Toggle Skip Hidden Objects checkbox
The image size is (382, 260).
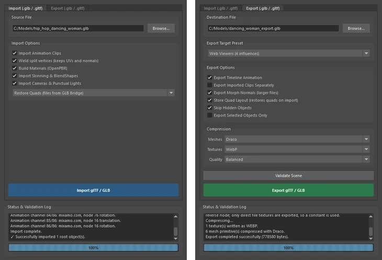pos(209,108)
